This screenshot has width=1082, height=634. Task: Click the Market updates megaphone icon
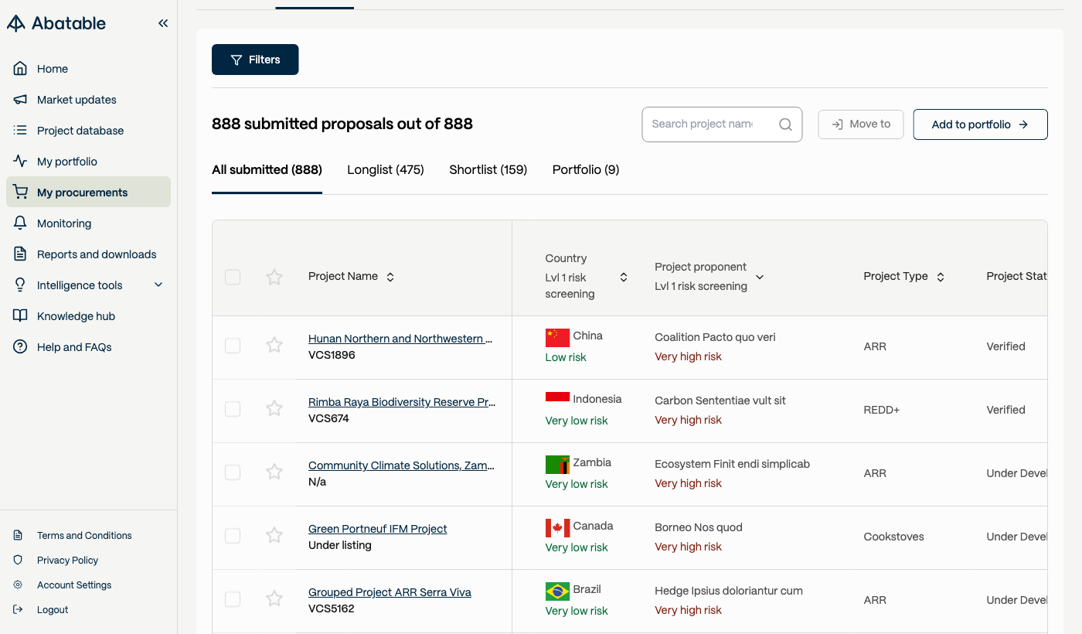click(x=21, y=100)
